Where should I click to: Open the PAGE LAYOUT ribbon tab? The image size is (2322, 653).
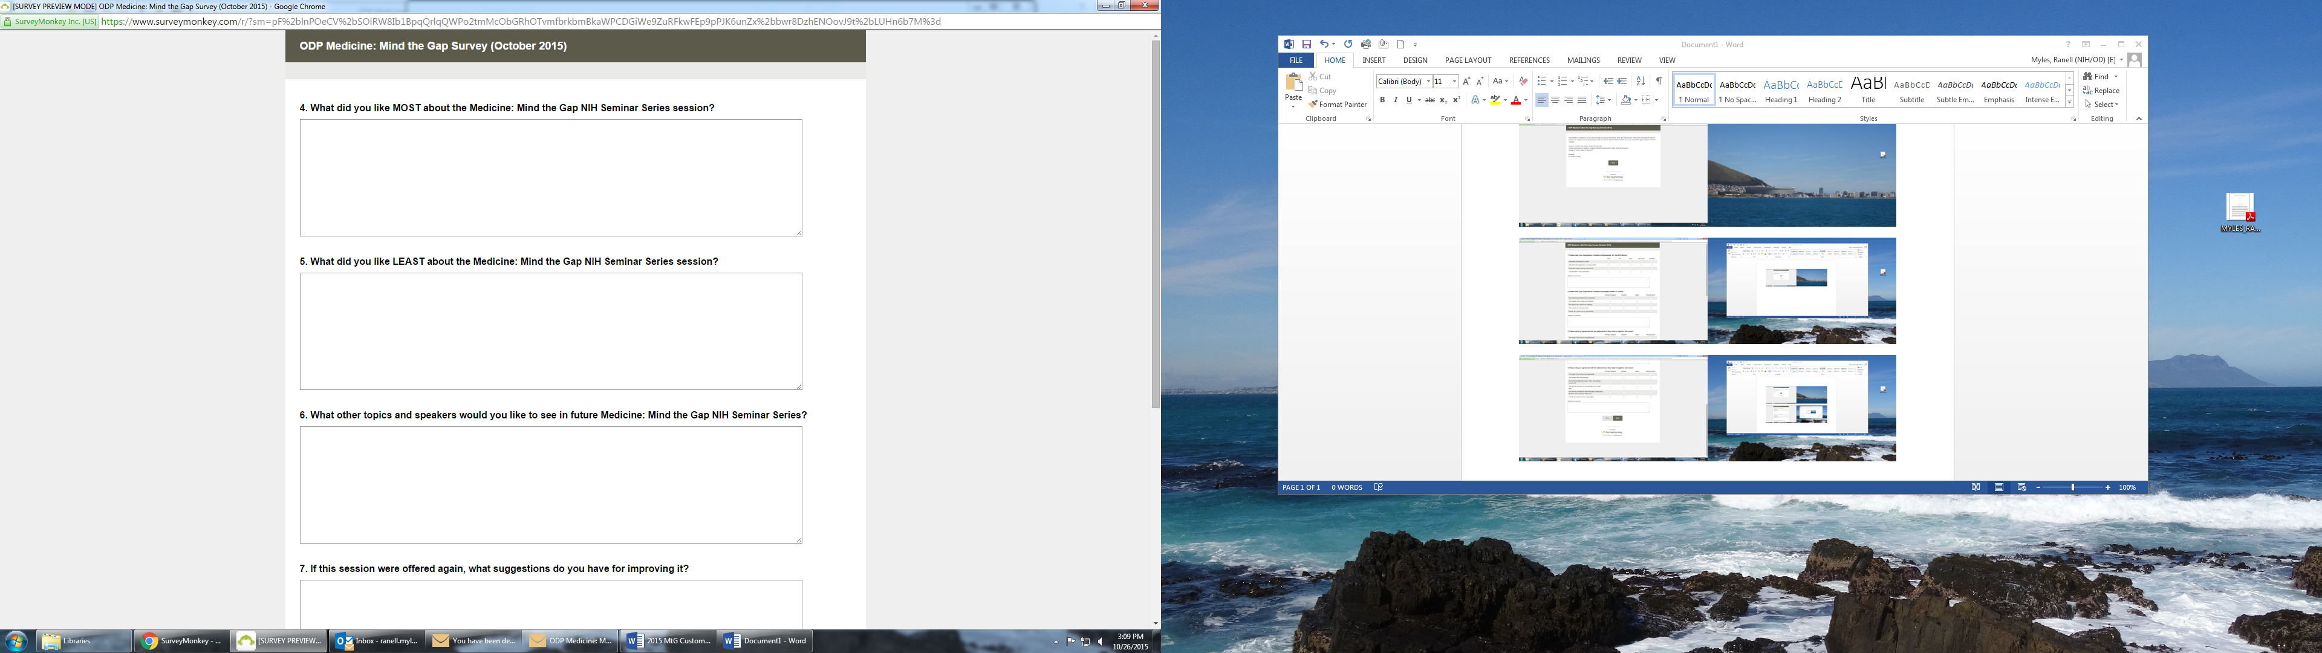point(1468,60)
